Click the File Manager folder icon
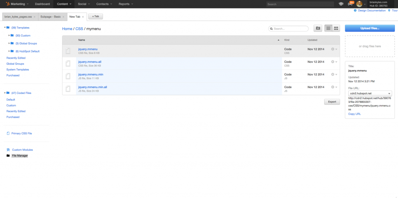Viewport: 398px width, 198px height. coord(8,156)
